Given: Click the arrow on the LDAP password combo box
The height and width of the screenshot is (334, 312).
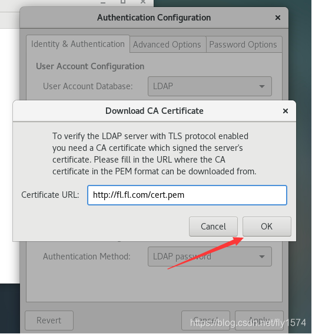Looking at the screenshot, I should tap(262, 257).
